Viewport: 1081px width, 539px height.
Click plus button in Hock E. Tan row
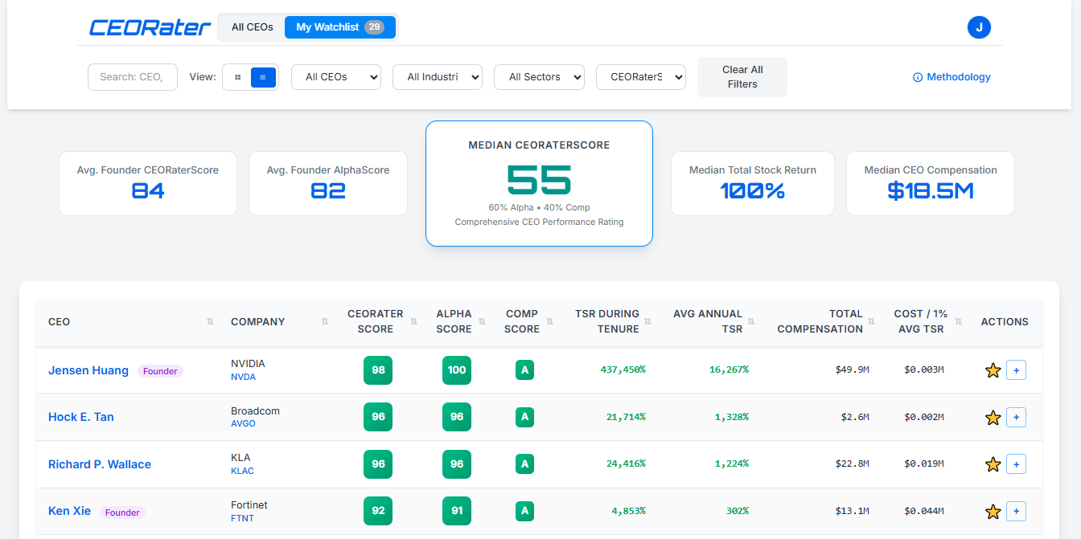click(1016, 418)
